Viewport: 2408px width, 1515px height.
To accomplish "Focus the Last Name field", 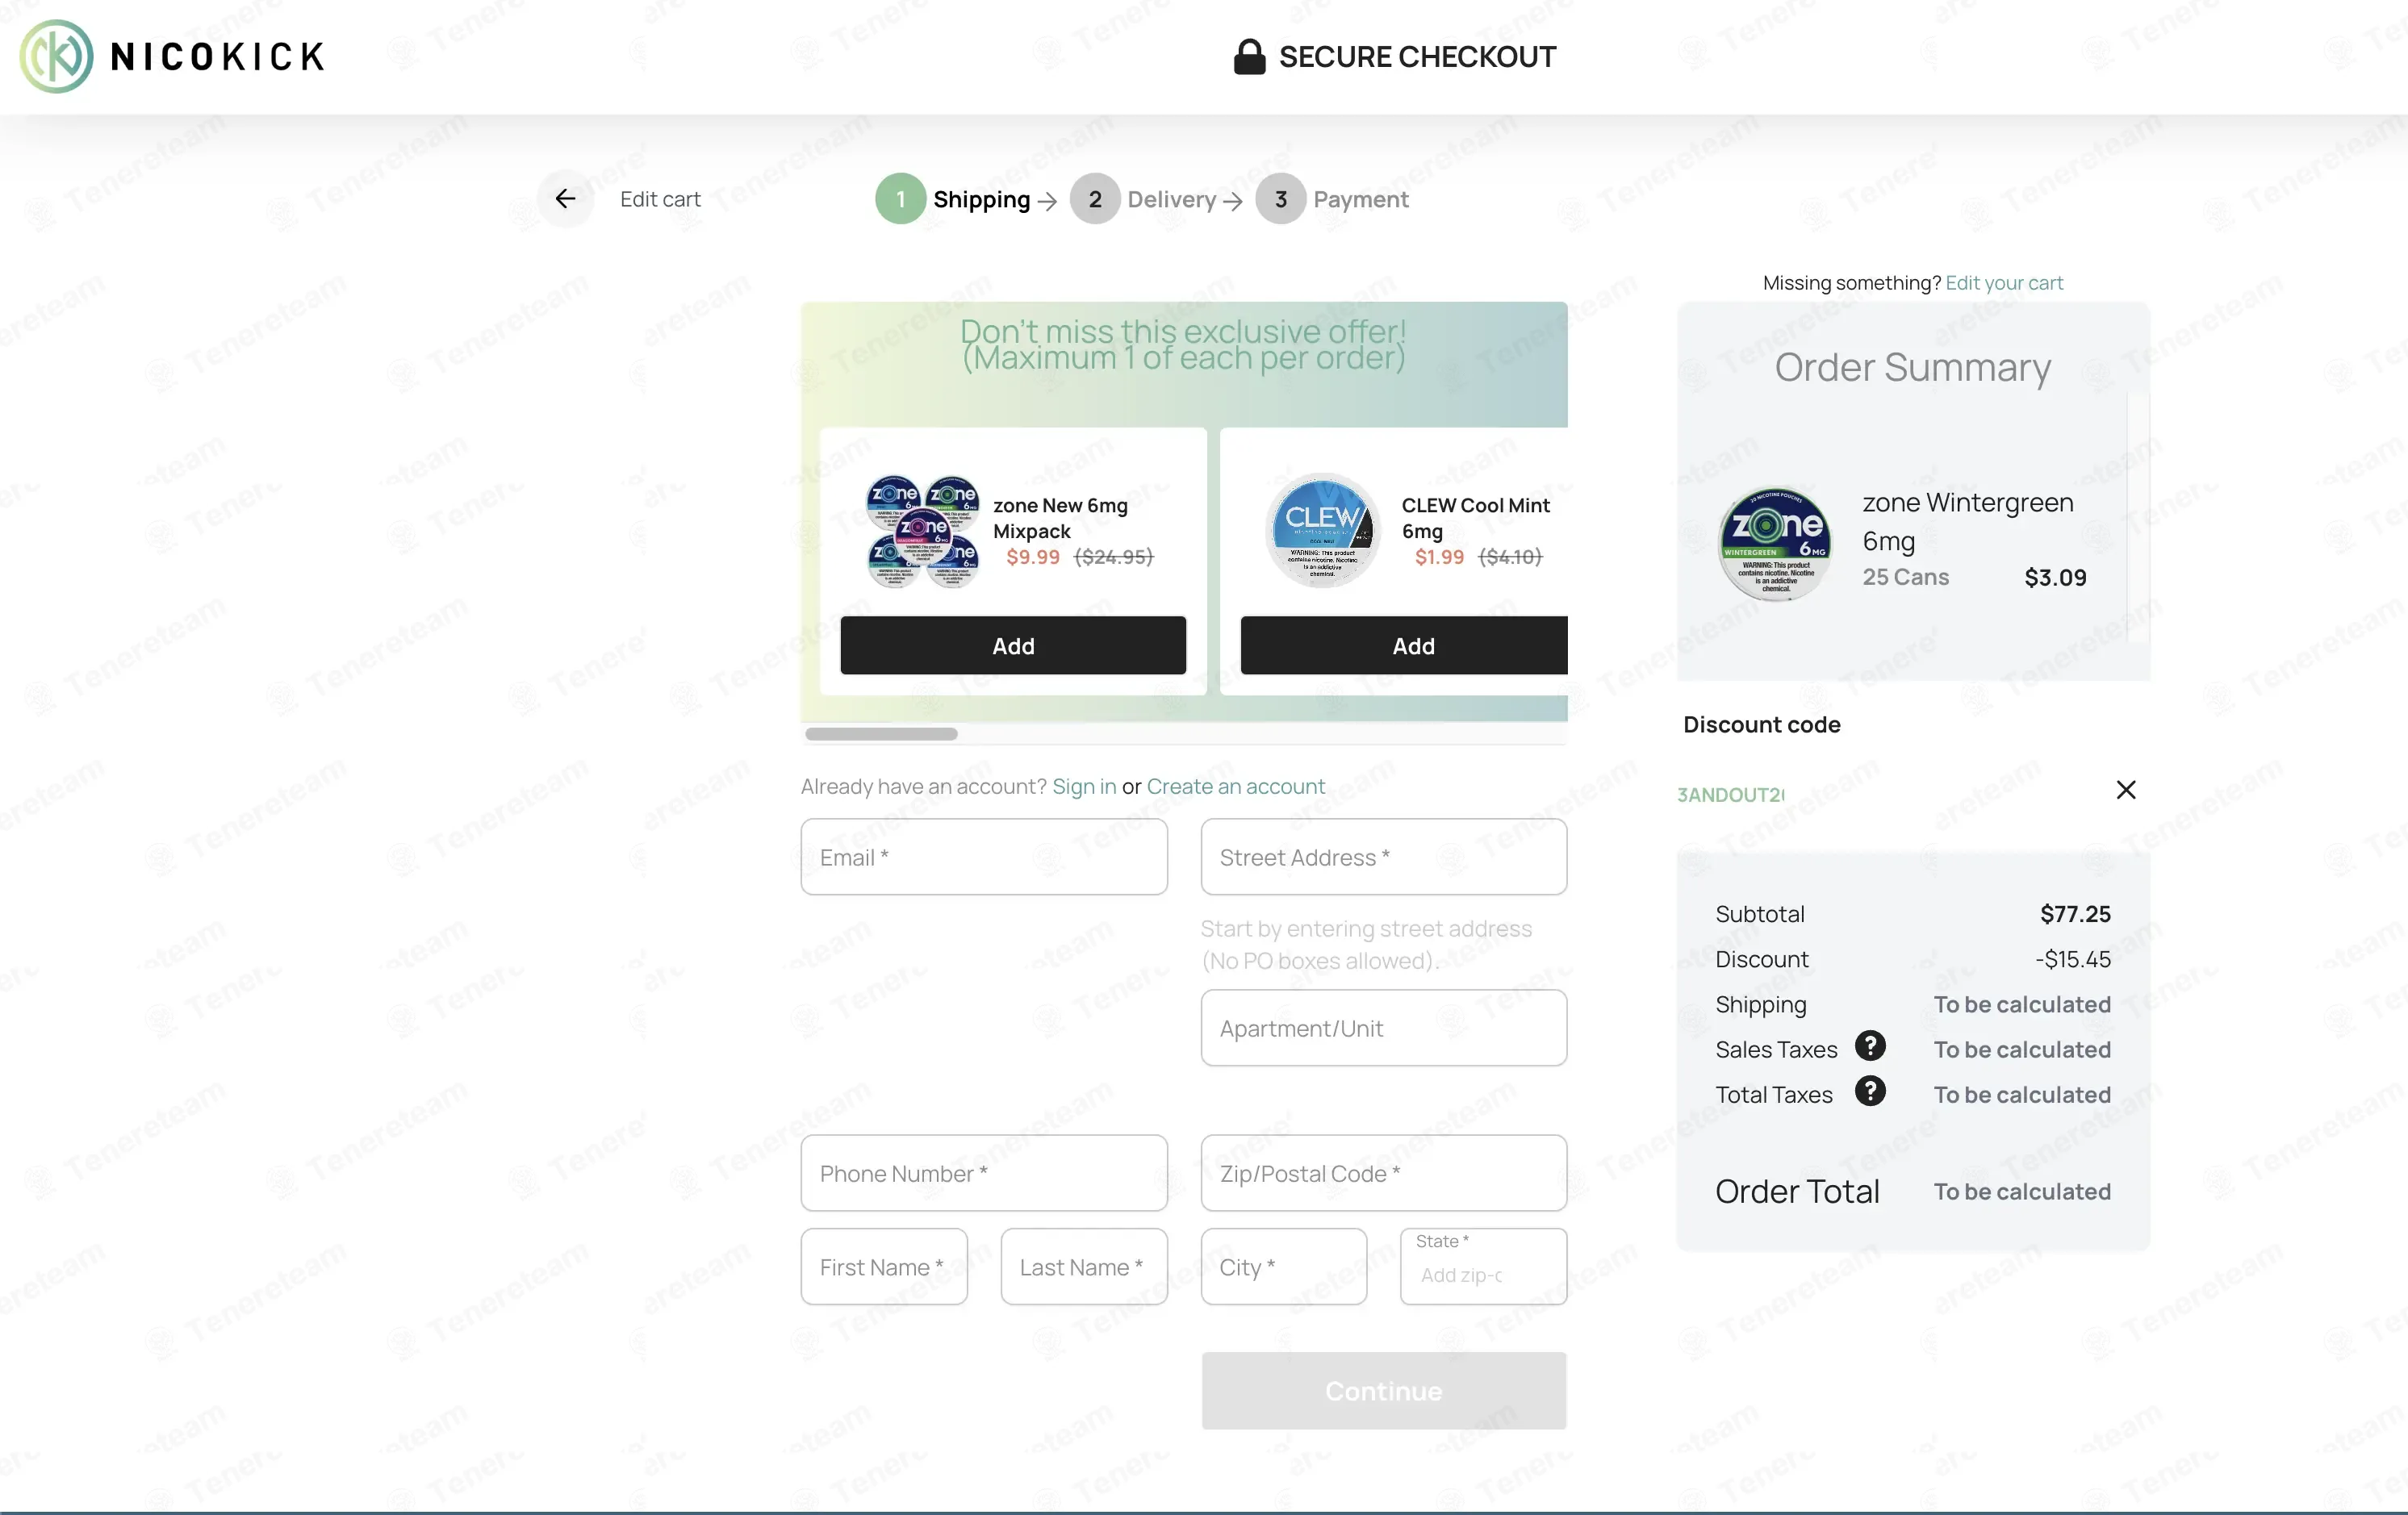I will coord(1084,1267).
